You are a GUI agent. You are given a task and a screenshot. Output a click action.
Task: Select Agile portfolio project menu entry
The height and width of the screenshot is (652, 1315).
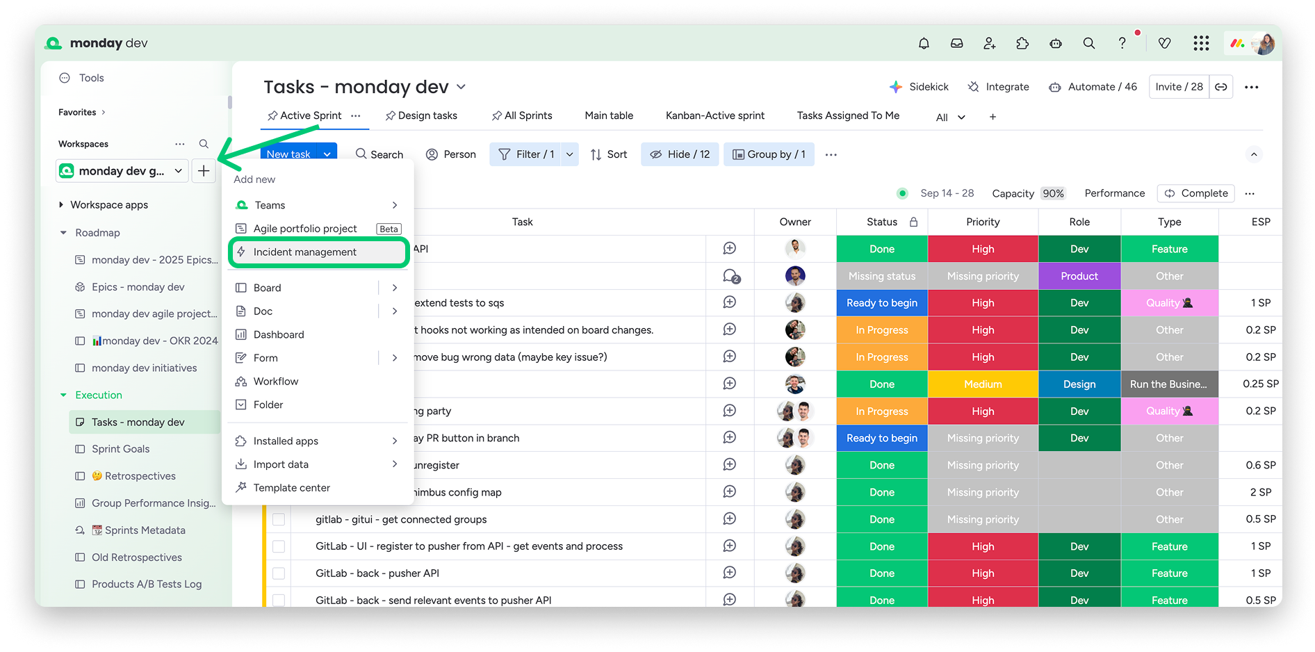319,229
